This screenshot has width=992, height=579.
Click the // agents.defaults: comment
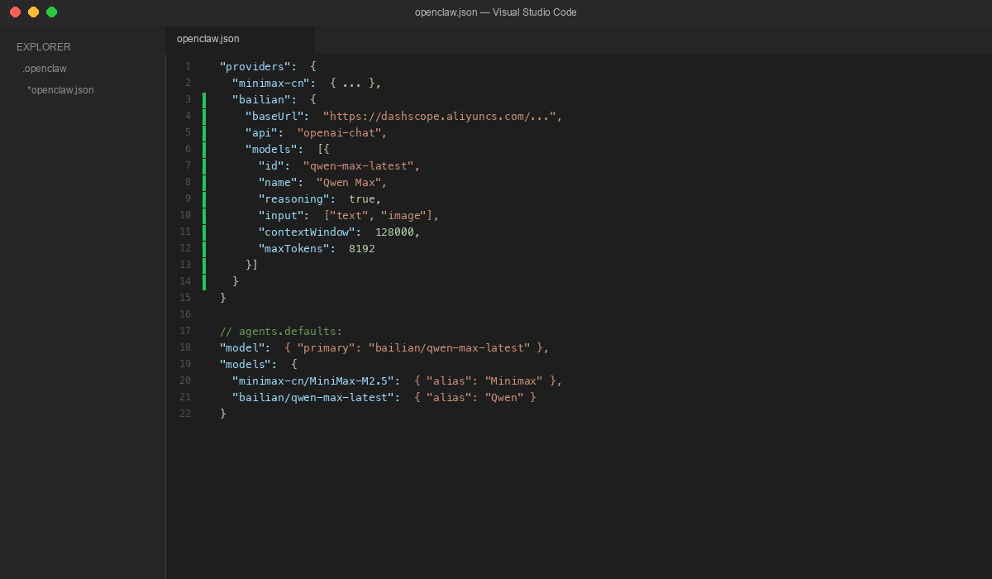click(x=281, y=331)
